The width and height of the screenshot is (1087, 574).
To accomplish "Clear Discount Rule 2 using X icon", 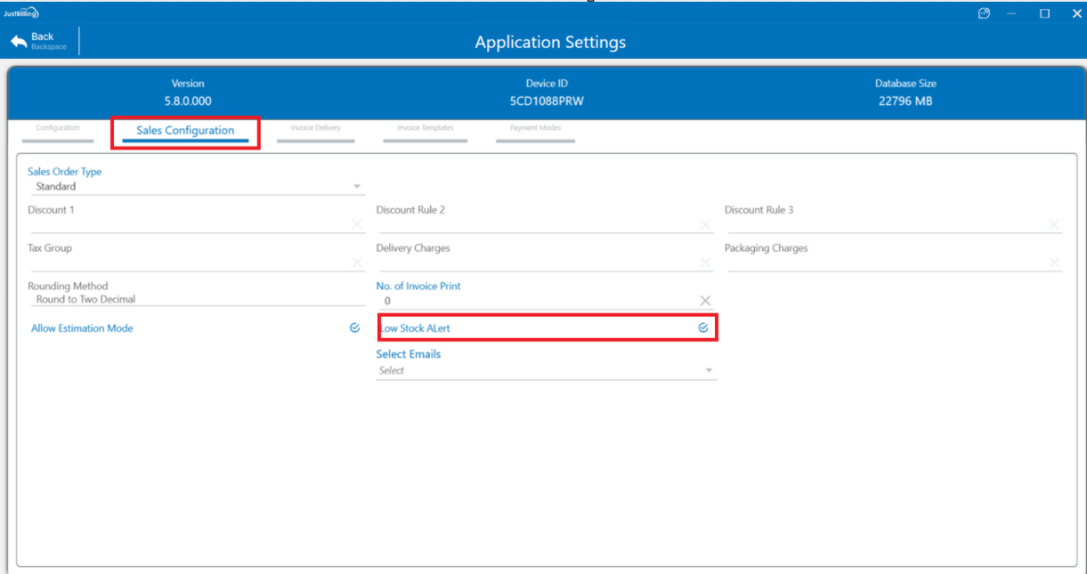I will (x=706, y=224).
